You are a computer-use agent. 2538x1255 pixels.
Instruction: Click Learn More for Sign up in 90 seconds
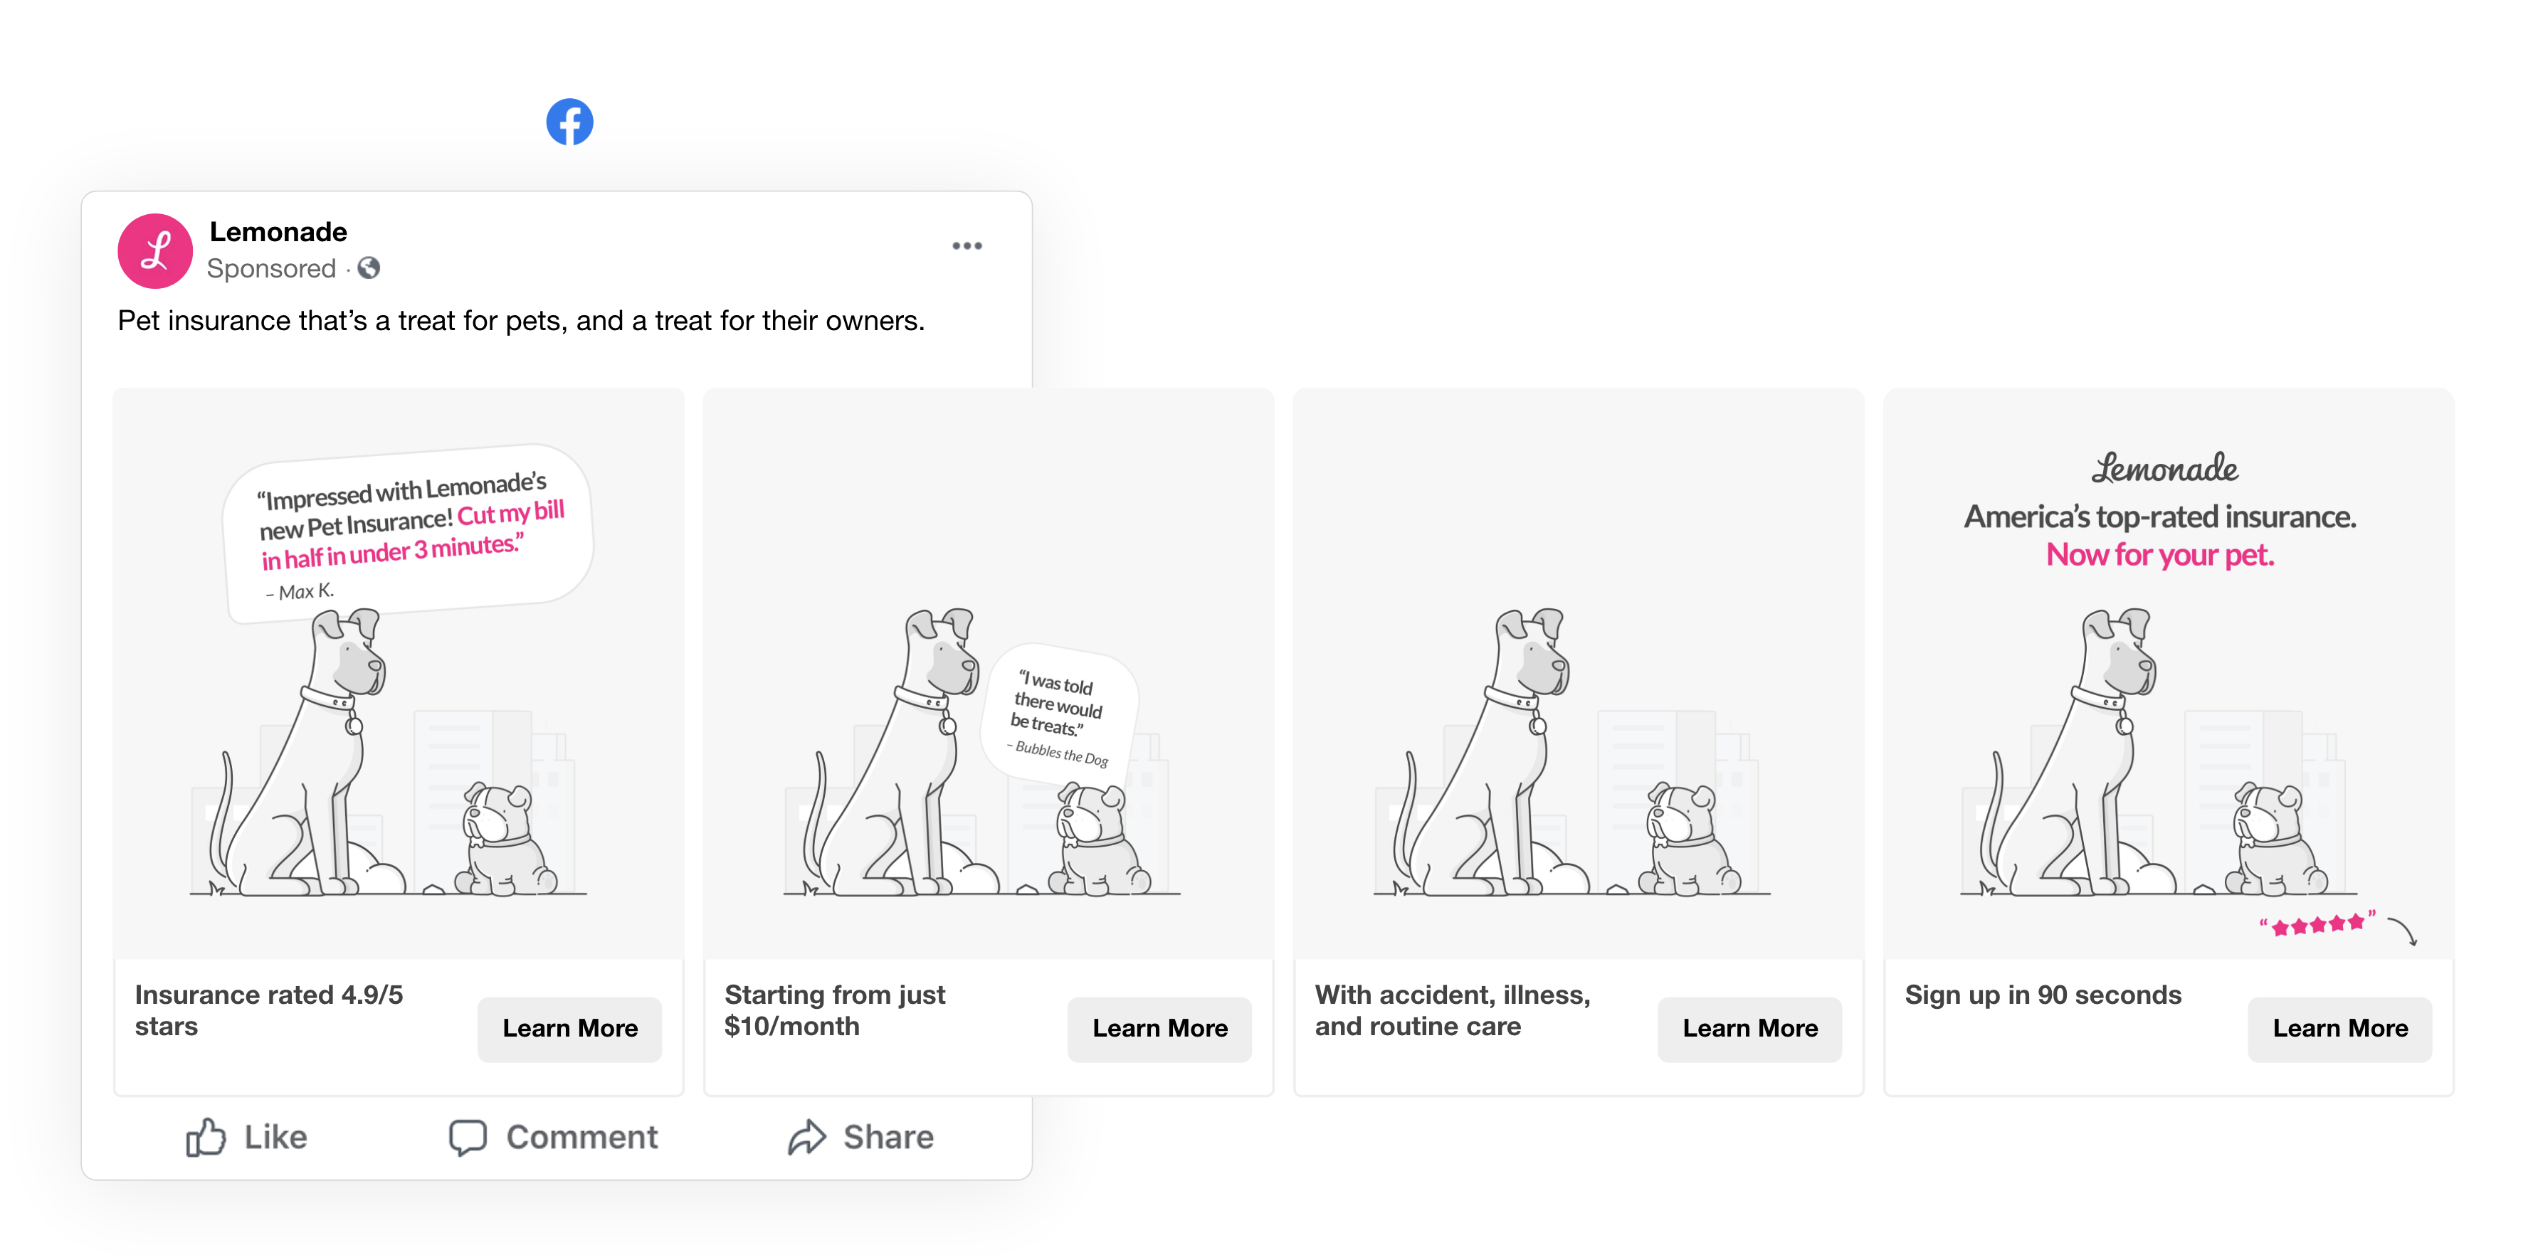tap(2340, 1029)
